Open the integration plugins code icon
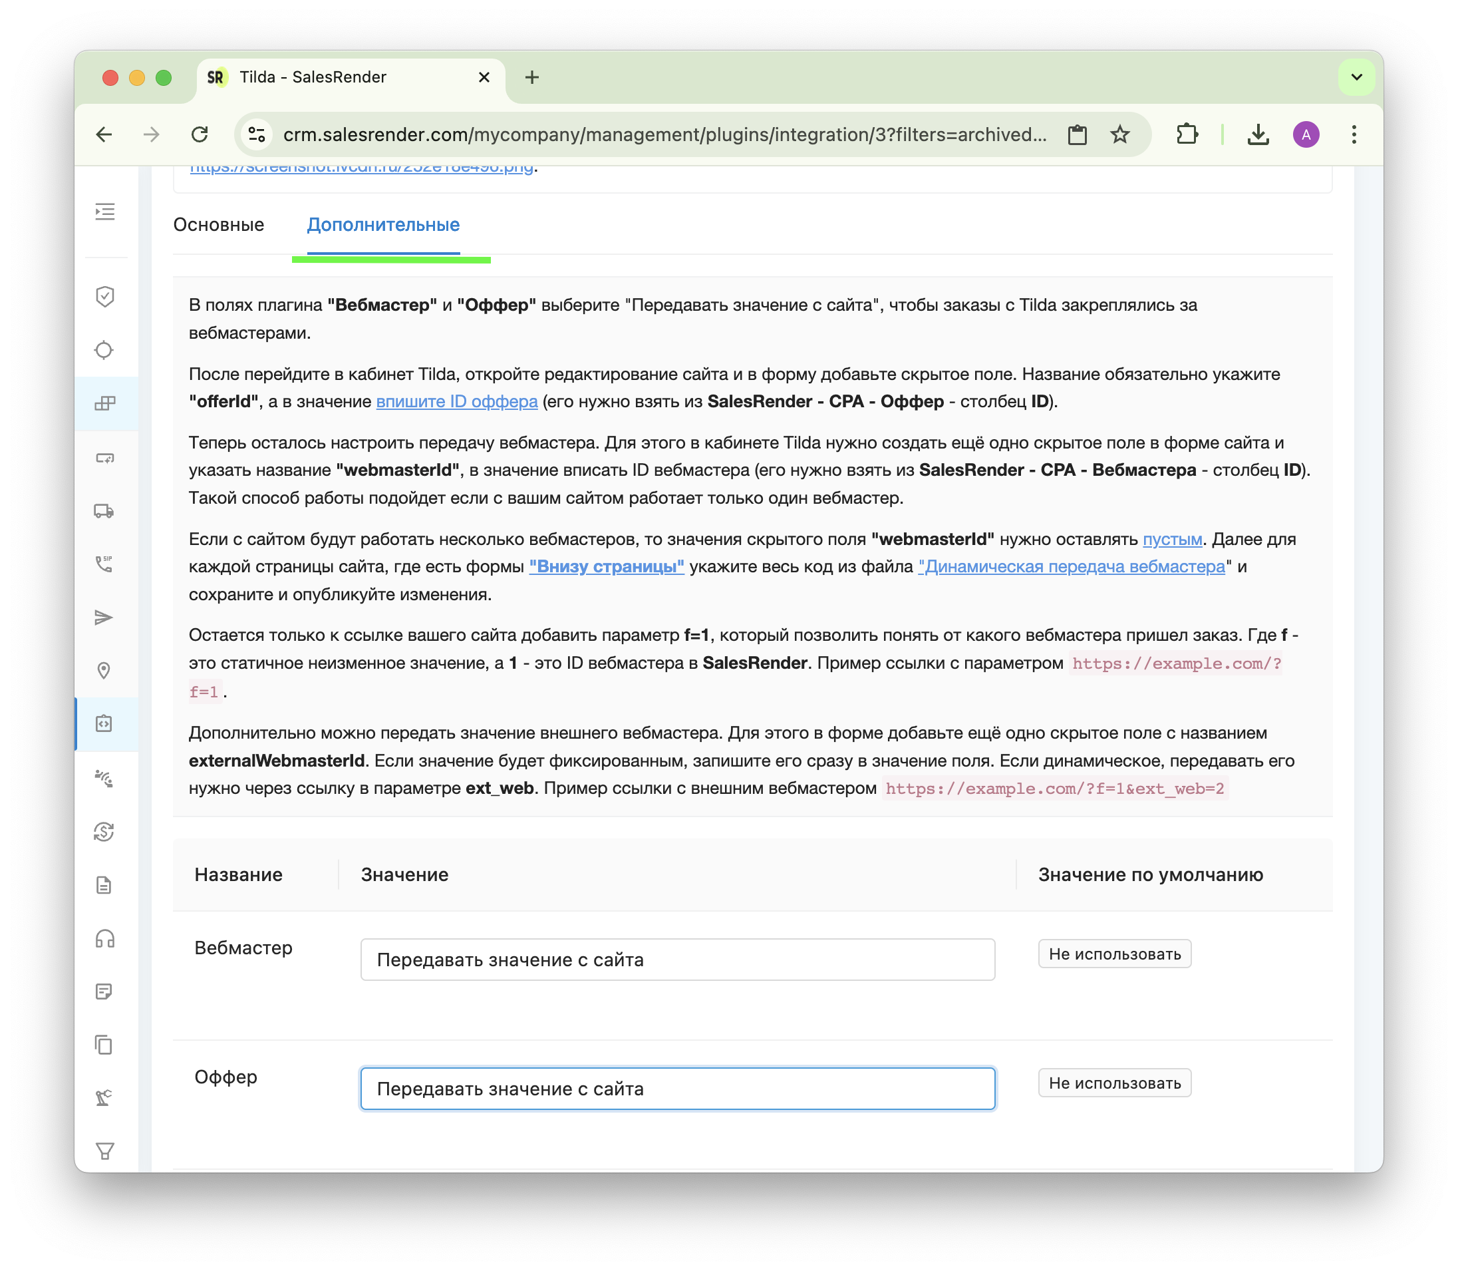 tap(104, 723)
